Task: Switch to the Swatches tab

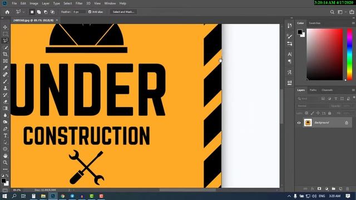Action: (314, 23)
